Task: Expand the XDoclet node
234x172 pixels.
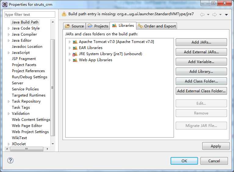Action: click(x=9, y=144)
